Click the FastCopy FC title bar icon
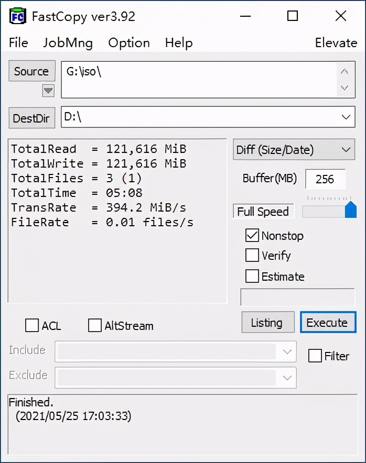Viewport: 366px width, 463px height. (18, 16)
